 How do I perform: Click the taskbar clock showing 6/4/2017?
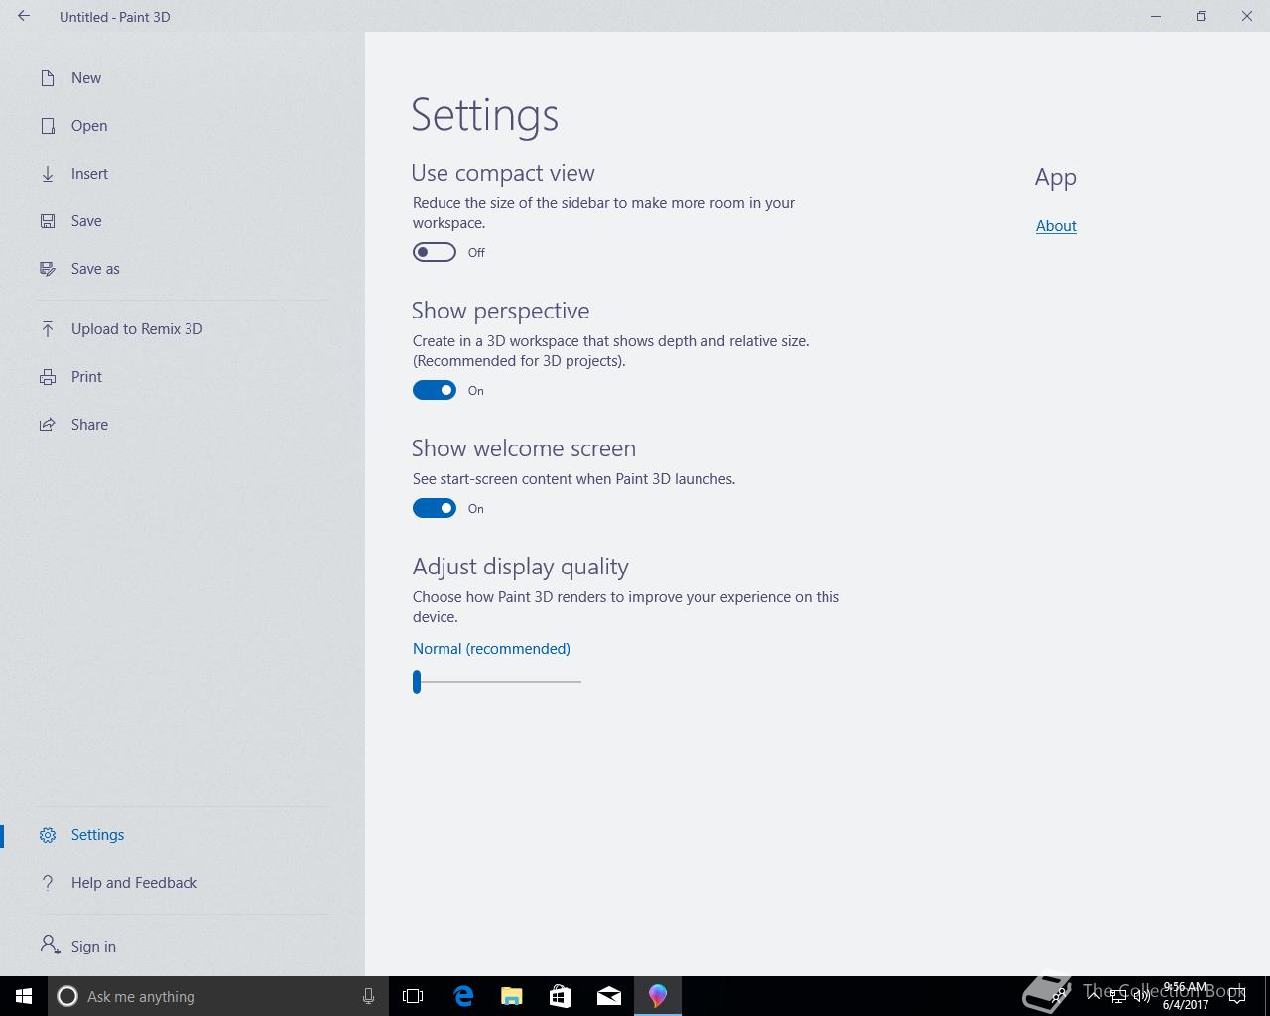(x=1186, y=996)
